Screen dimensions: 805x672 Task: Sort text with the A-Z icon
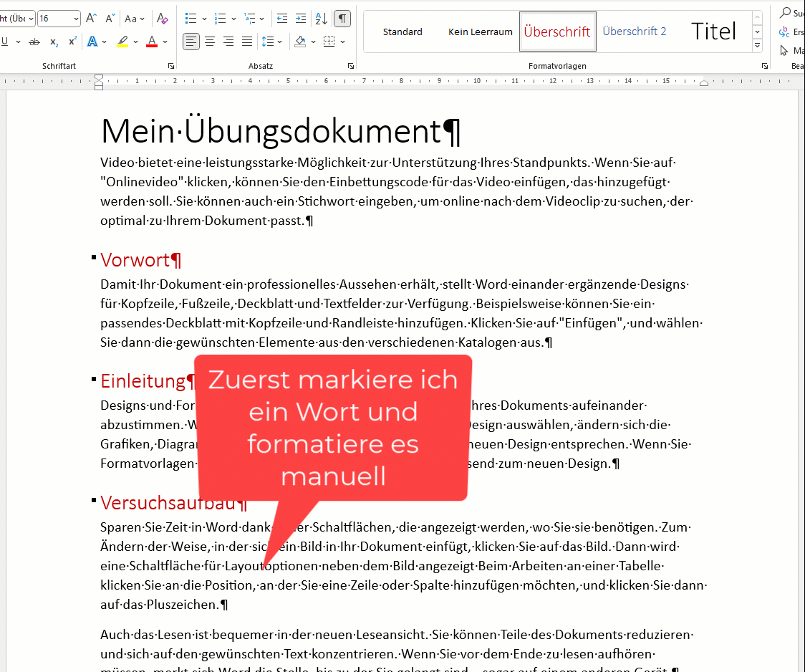[x=322, y=19]
